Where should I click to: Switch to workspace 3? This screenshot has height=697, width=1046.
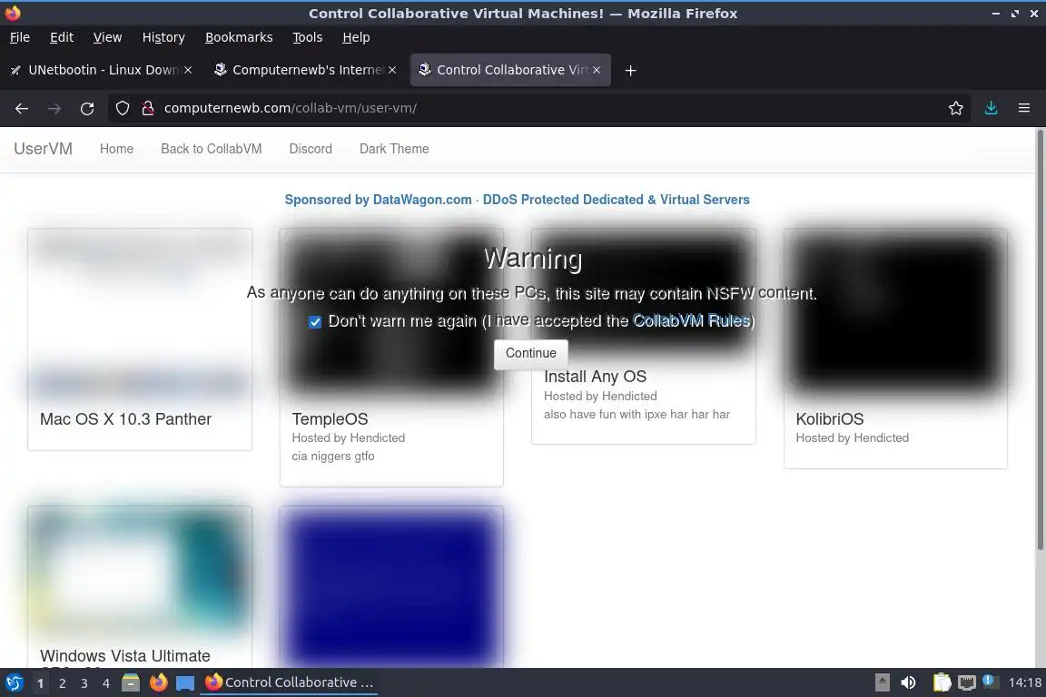pyautogui.click(x=84, y=683)
